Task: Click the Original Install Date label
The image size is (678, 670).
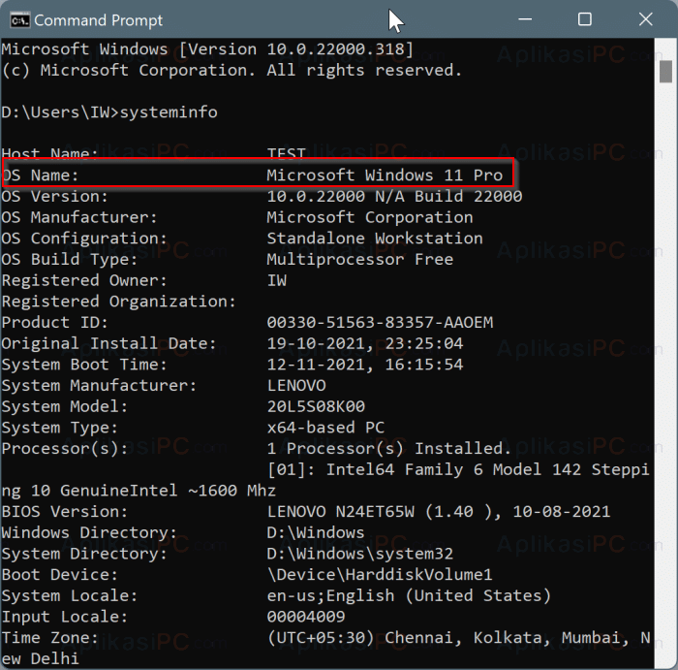Action: coord(108,343)
